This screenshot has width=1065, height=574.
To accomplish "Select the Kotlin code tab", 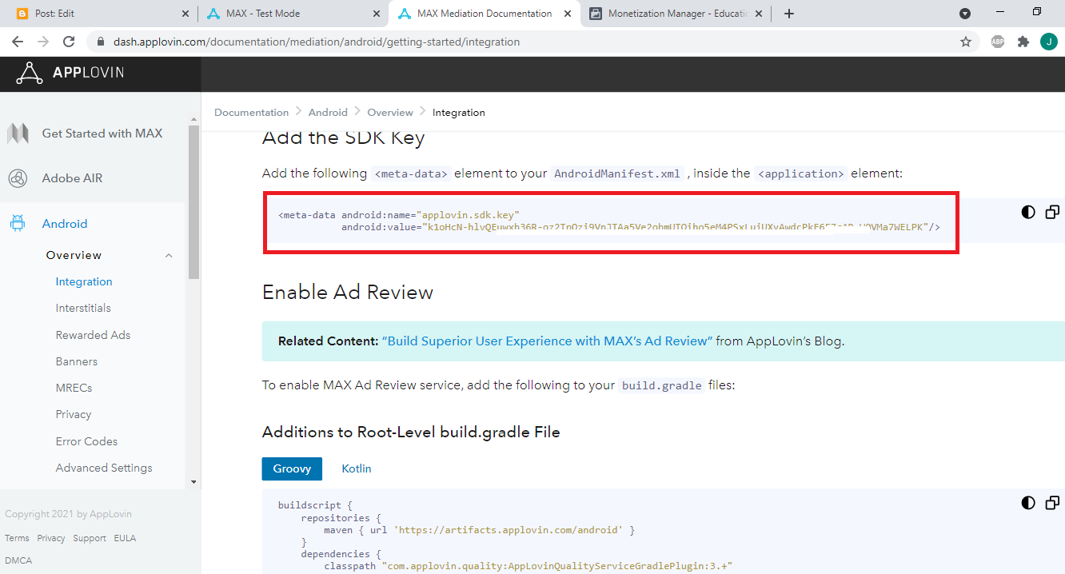I will 357,468.
